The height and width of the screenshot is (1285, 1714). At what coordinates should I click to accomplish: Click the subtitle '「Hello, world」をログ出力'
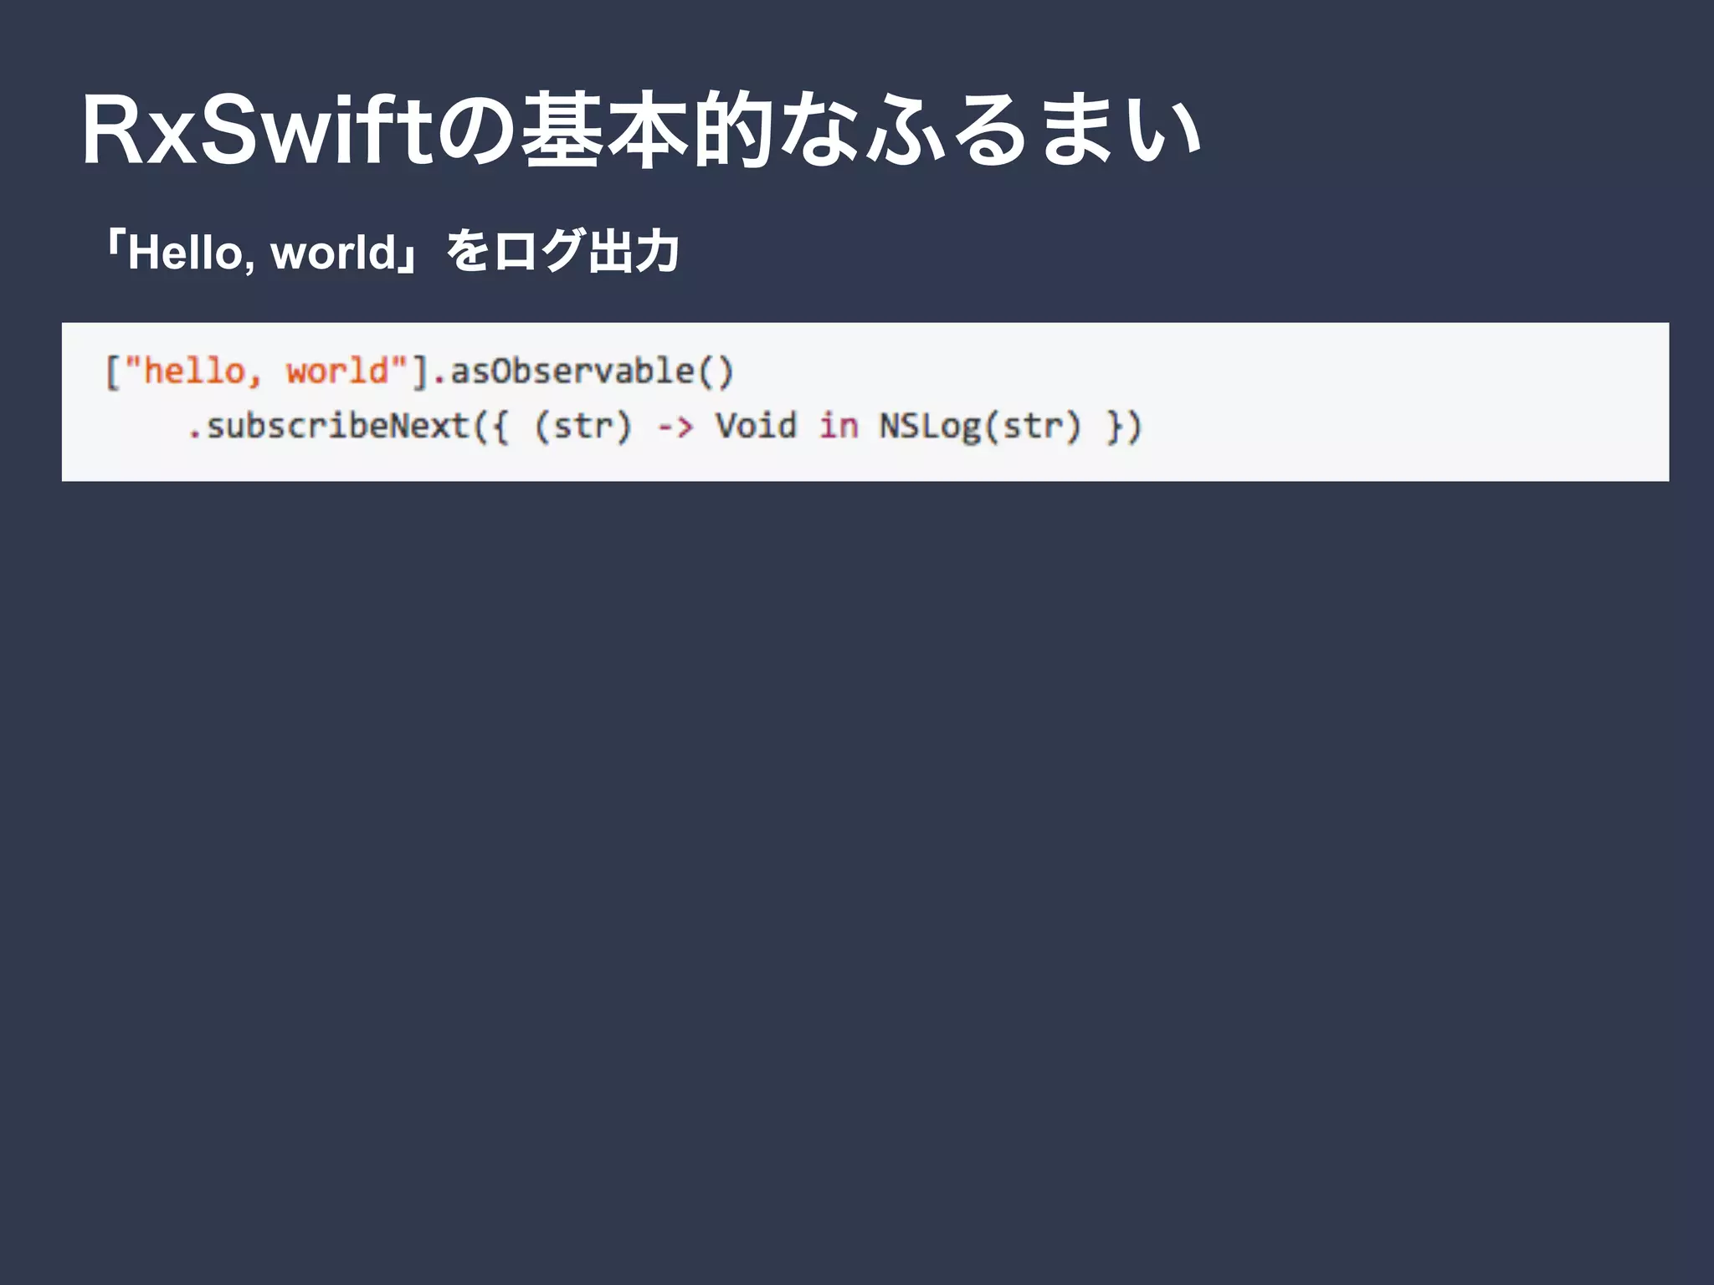[x=389, y=252]
